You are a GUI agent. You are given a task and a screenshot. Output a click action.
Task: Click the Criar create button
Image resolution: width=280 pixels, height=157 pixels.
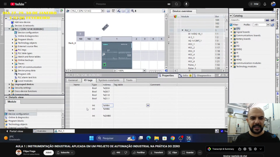tap(255, 4)
